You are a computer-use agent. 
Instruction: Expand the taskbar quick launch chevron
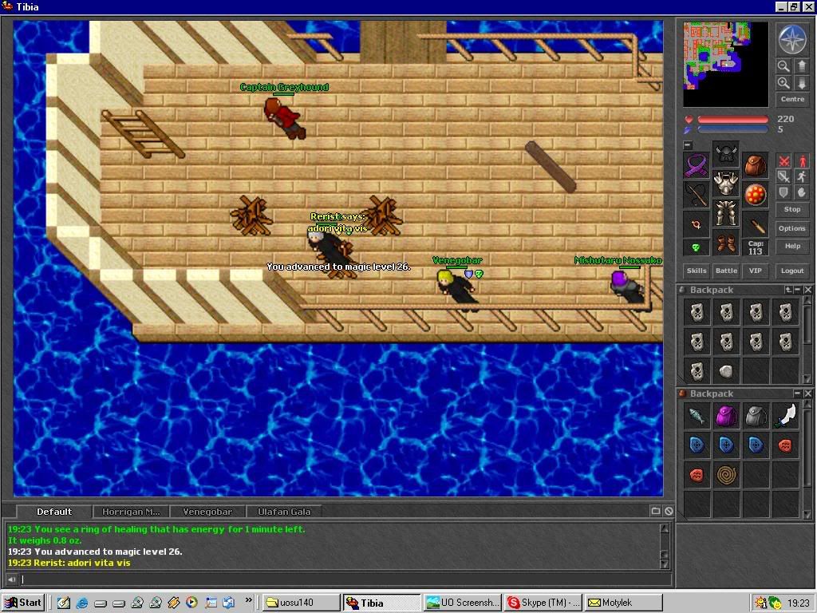coord(249,600)
